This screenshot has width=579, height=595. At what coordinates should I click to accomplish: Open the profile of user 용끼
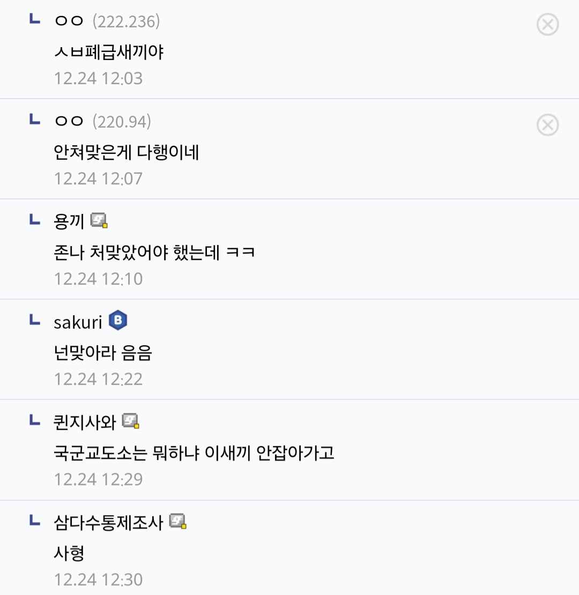point(69,221)
